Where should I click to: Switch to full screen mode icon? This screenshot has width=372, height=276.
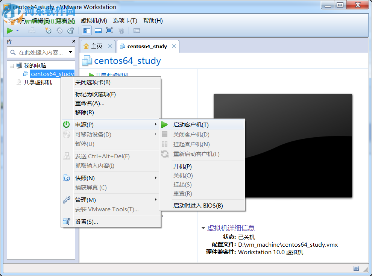(x=109, y=30)
